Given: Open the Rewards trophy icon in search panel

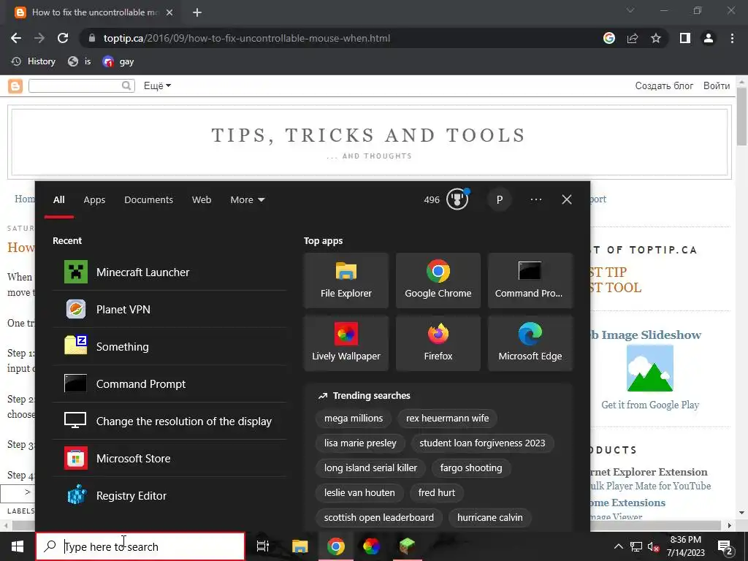Looking at the screenshot, I should click(457, 199).
